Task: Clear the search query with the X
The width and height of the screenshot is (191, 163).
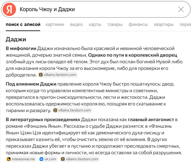Action: (x=181, y=9)
